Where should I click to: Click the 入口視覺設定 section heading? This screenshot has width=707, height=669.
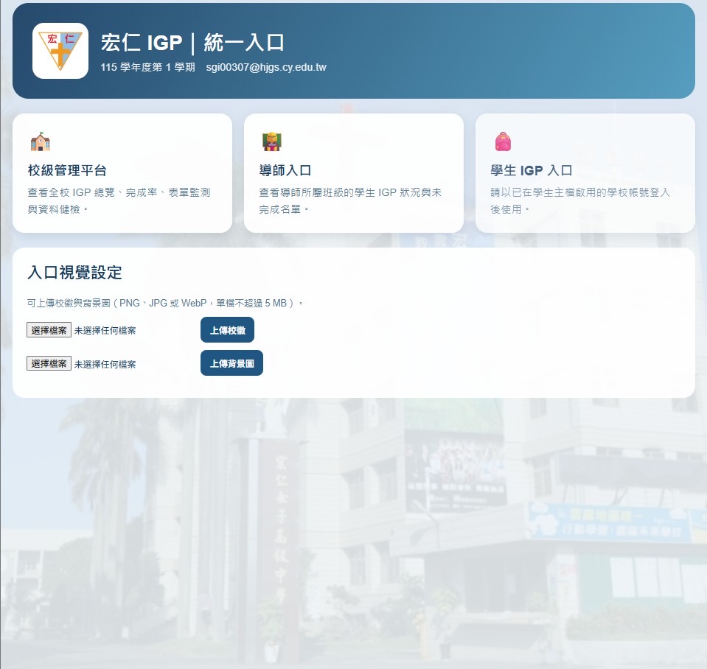[x=75, y=273]
